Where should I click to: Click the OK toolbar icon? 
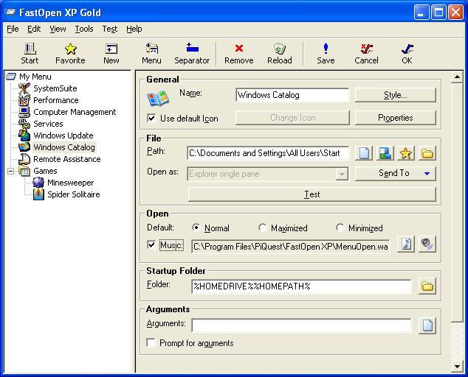tap(407, 54)
